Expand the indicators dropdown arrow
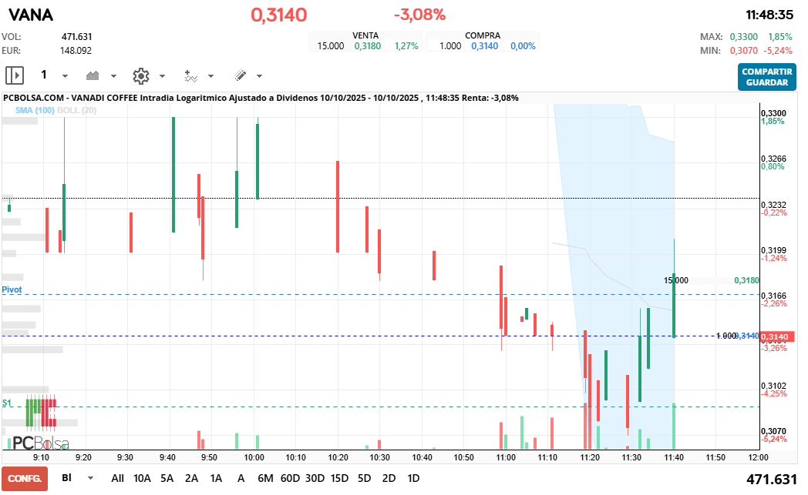Image resolution: width=808 pixels, height=495 pixels. (210, 76)
